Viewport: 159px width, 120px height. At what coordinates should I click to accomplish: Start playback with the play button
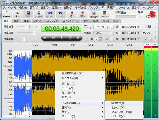pyautogui.click(x=62, y=38)
